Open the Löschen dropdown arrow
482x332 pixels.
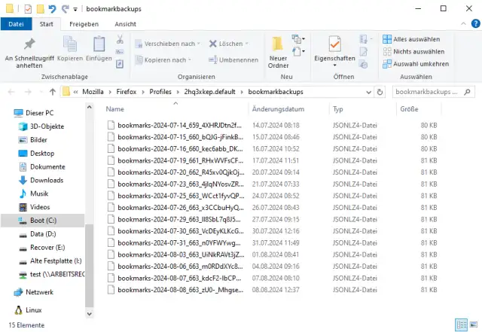247,44
